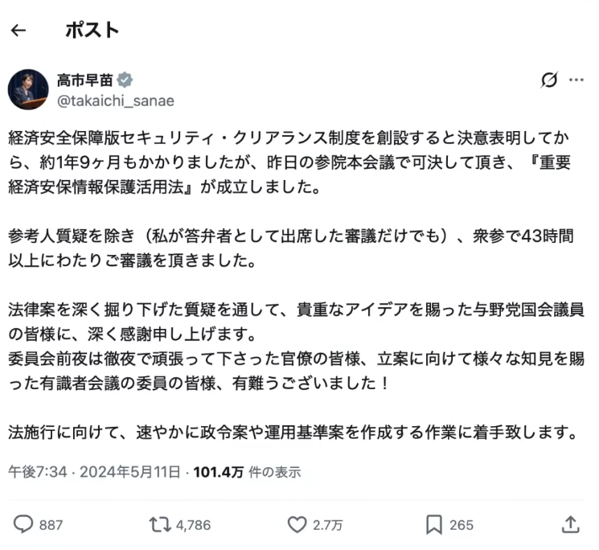Bookmark the post with the bookmark icon

click(x=434, y=524)
